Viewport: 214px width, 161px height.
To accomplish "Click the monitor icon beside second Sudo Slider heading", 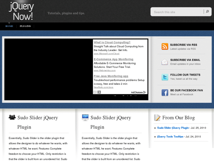I will (85, 118).
